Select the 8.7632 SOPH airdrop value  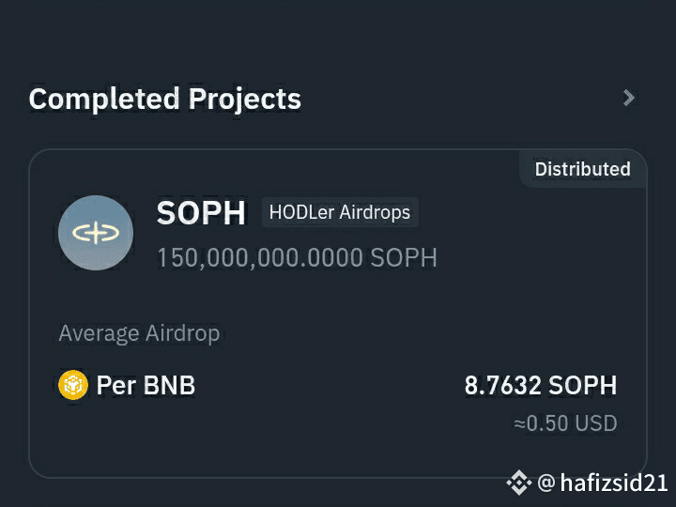pos(541,385)
